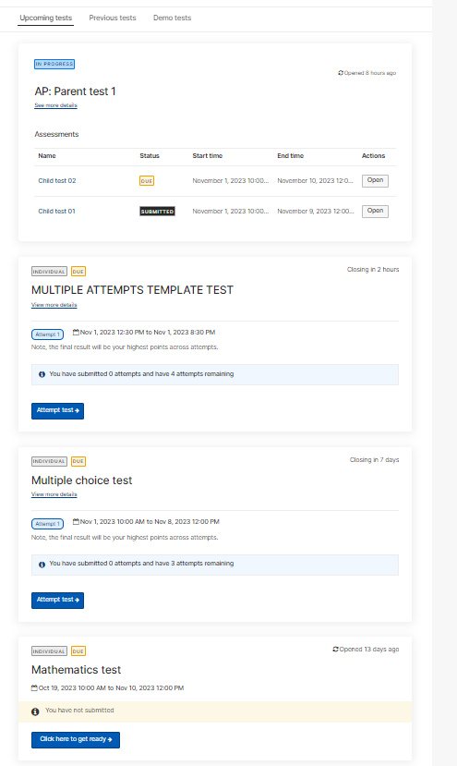Click here to get ready for Mathematics test

(76, 739)
